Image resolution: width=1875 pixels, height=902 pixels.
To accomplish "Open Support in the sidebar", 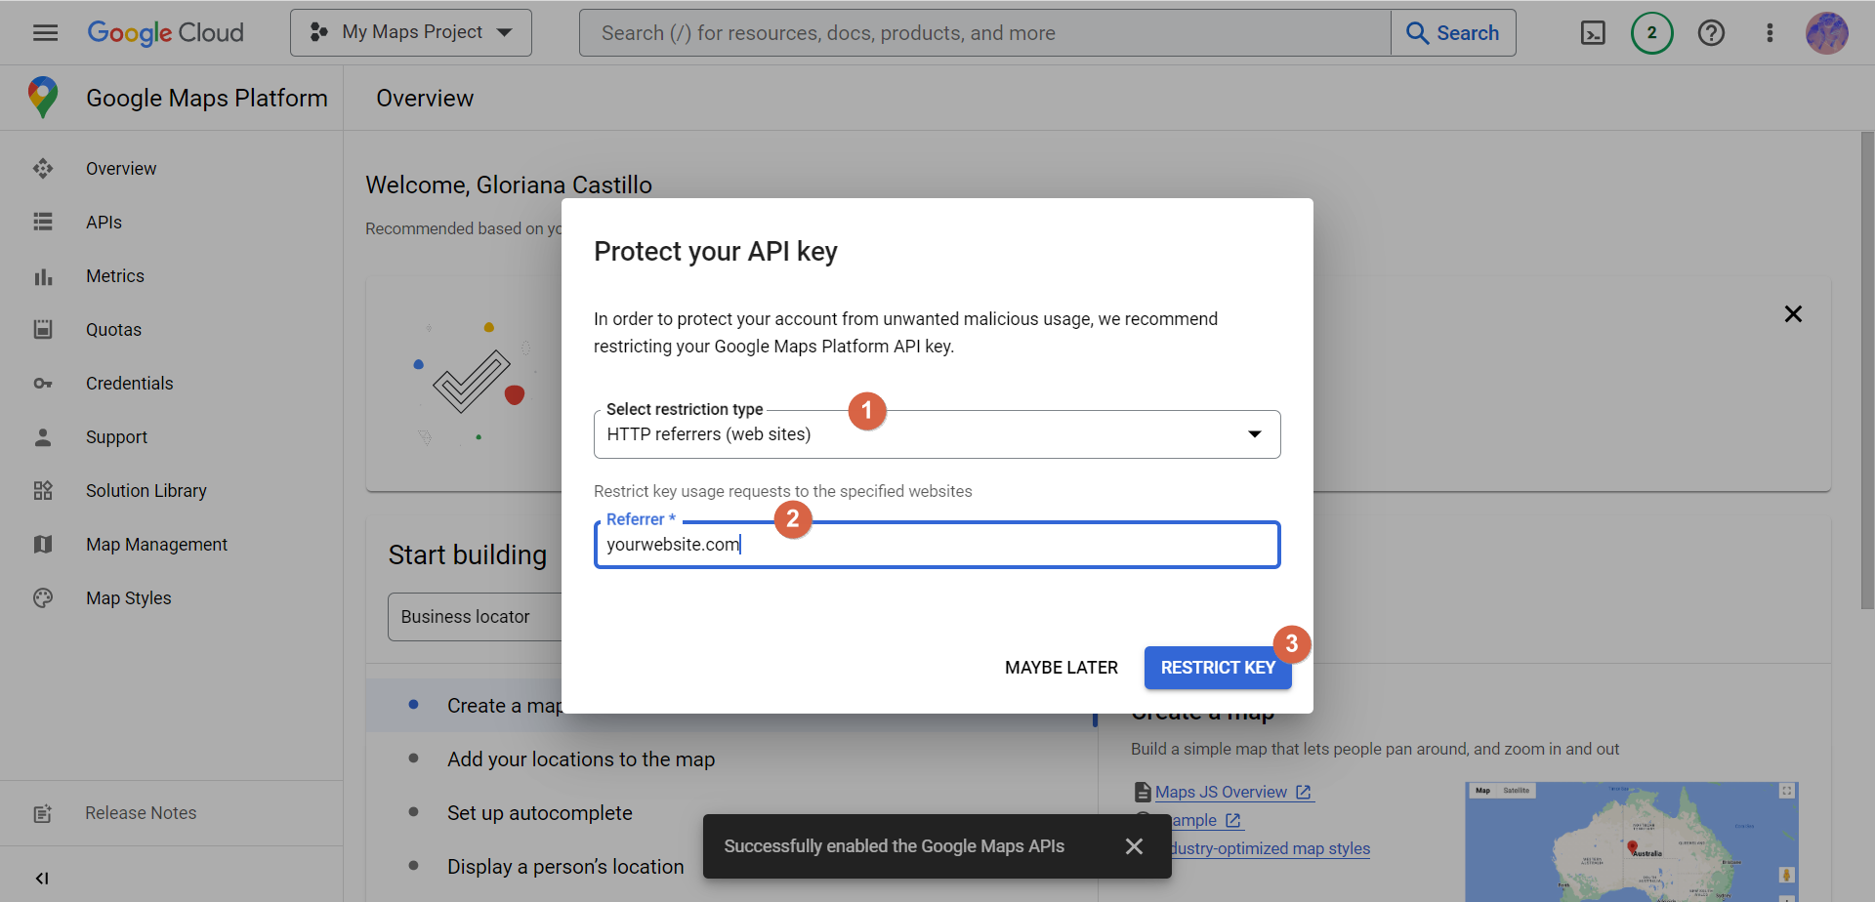I will pyautogui.click(x=116, y=437).
